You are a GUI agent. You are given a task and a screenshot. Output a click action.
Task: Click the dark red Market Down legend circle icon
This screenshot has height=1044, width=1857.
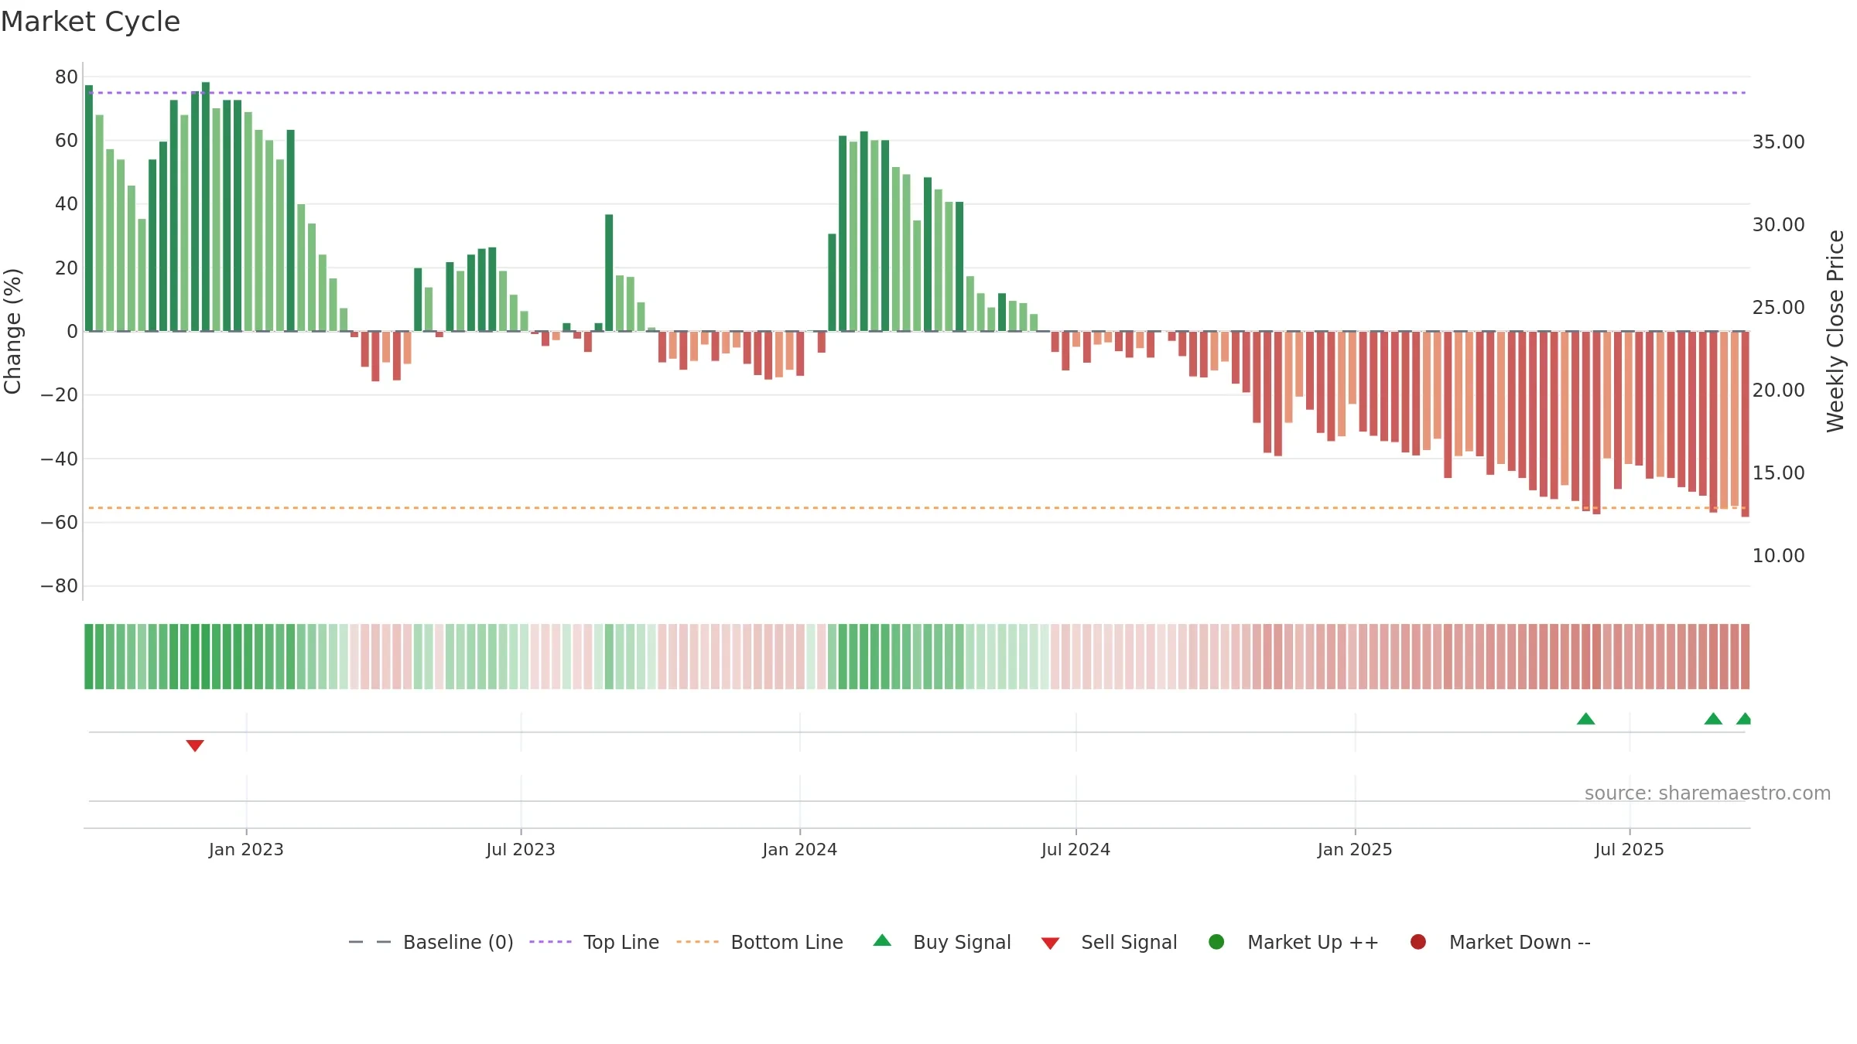pos(1418,942)
